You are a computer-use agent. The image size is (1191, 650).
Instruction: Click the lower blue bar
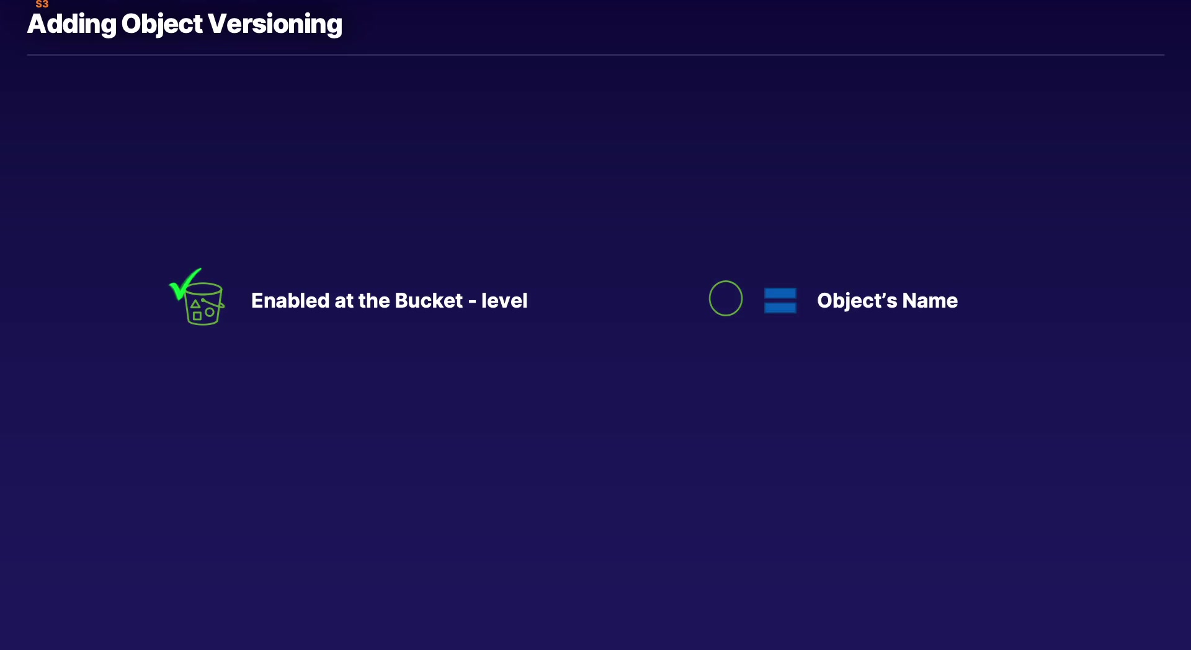pos(780,308)
